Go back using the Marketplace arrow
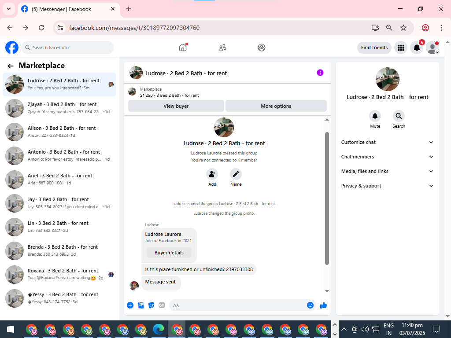451x338 pixels. coord(11,66)
